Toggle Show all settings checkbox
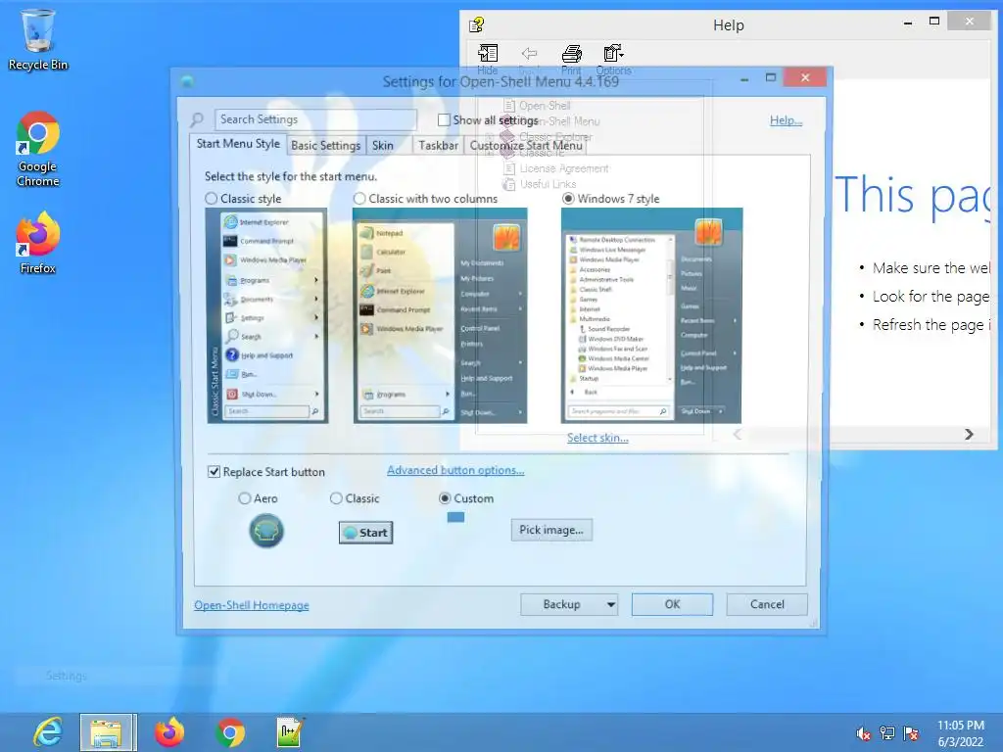Screen dimensions: 1003x752 pyautogui.click(x=444, y=120)
